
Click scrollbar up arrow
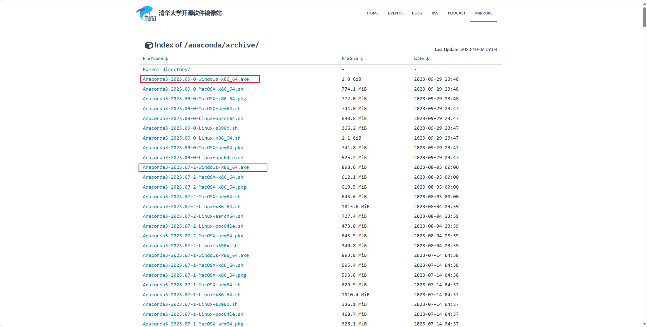coord(644,4)
